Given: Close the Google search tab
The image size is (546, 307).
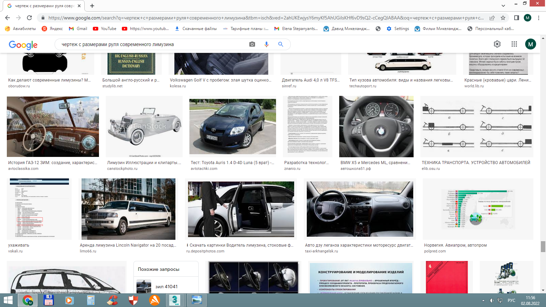Looking at the screenshot, I should [79, 6].
